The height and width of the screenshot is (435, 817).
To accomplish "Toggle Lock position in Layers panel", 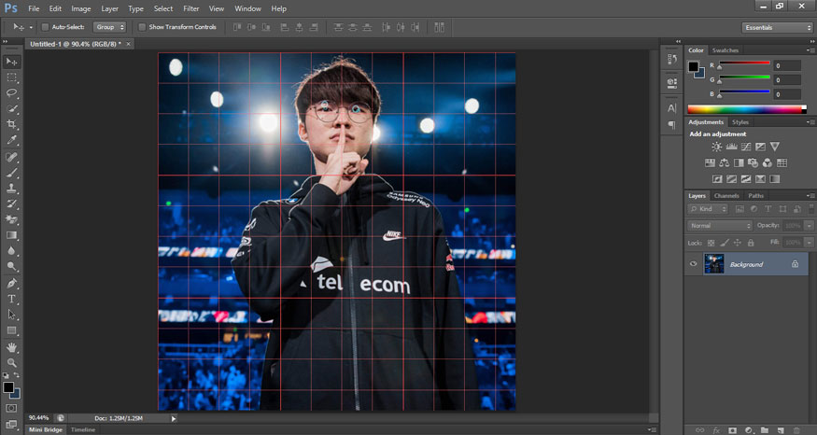I will point(738,243).
